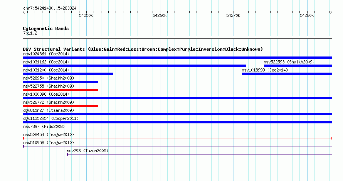This screenshot has height=181, width=343.
Task: Click the blue bar under dgv11352n54
Action: [177, 122]
